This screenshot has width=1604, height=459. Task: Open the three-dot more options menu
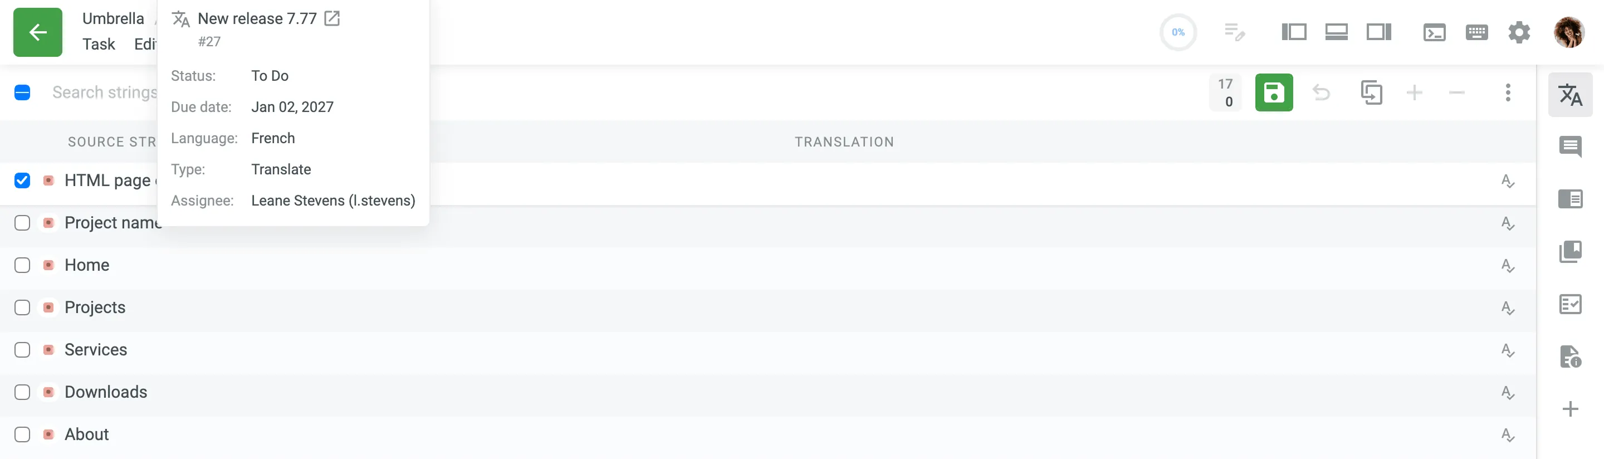point(1508,93)
